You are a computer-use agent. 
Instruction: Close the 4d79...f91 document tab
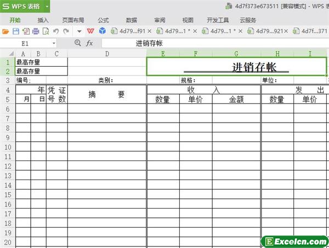click(x=149, y=31)
